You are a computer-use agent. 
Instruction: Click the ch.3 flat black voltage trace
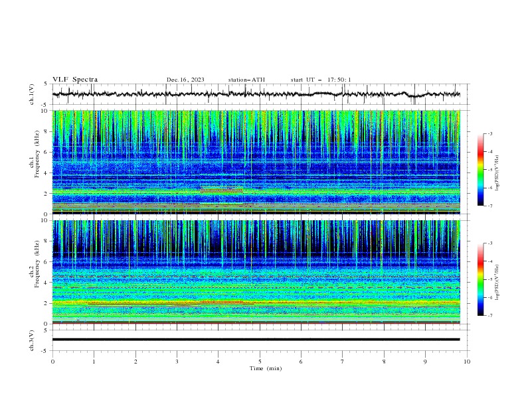(x=256, y=340)
